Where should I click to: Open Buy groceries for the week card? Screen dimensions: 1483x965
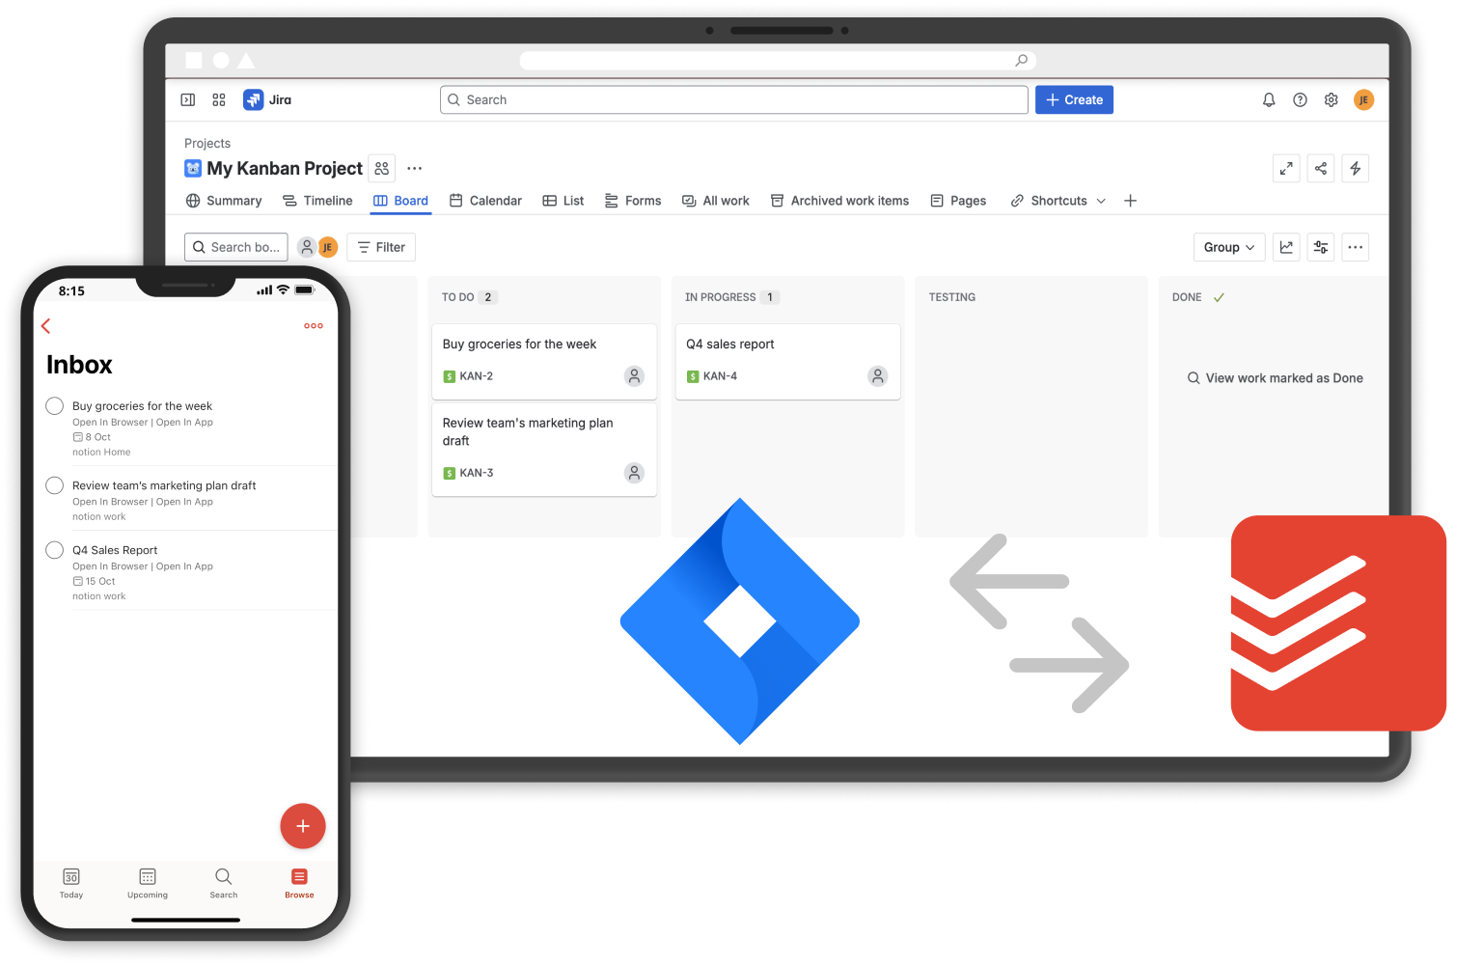pos(544,362)
